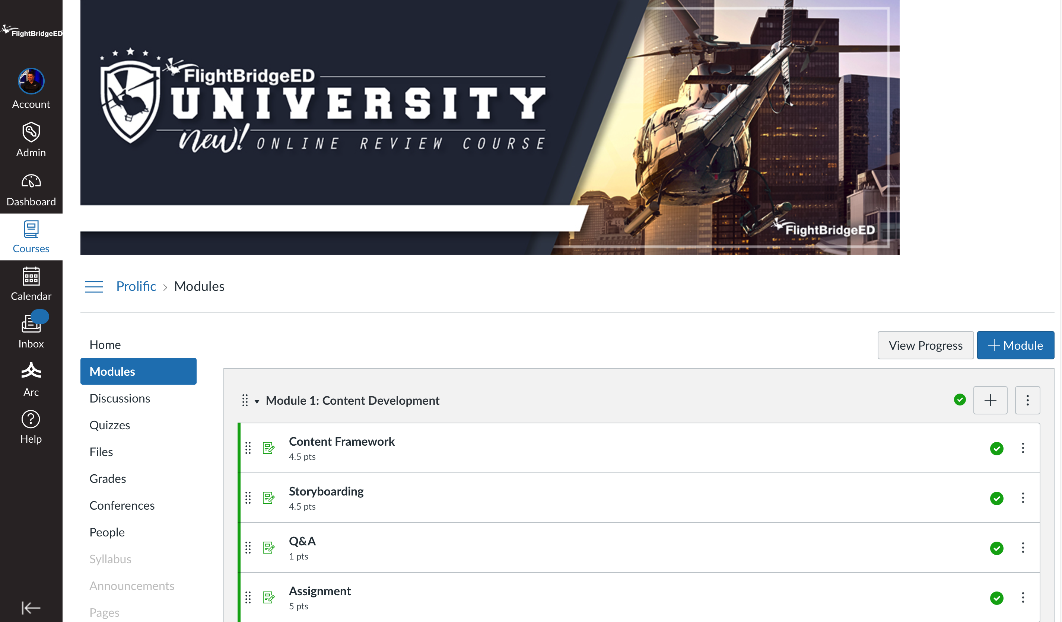Open the Prolific breadcrumb link
Image resolution: width=1062 pixels, height=622 pixels.
click(136, 286)
